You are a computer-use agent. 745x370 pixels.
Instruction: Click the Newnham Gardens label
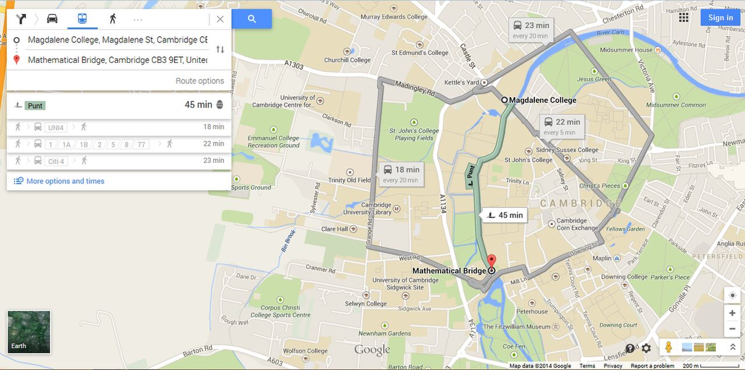click(385, 333)
